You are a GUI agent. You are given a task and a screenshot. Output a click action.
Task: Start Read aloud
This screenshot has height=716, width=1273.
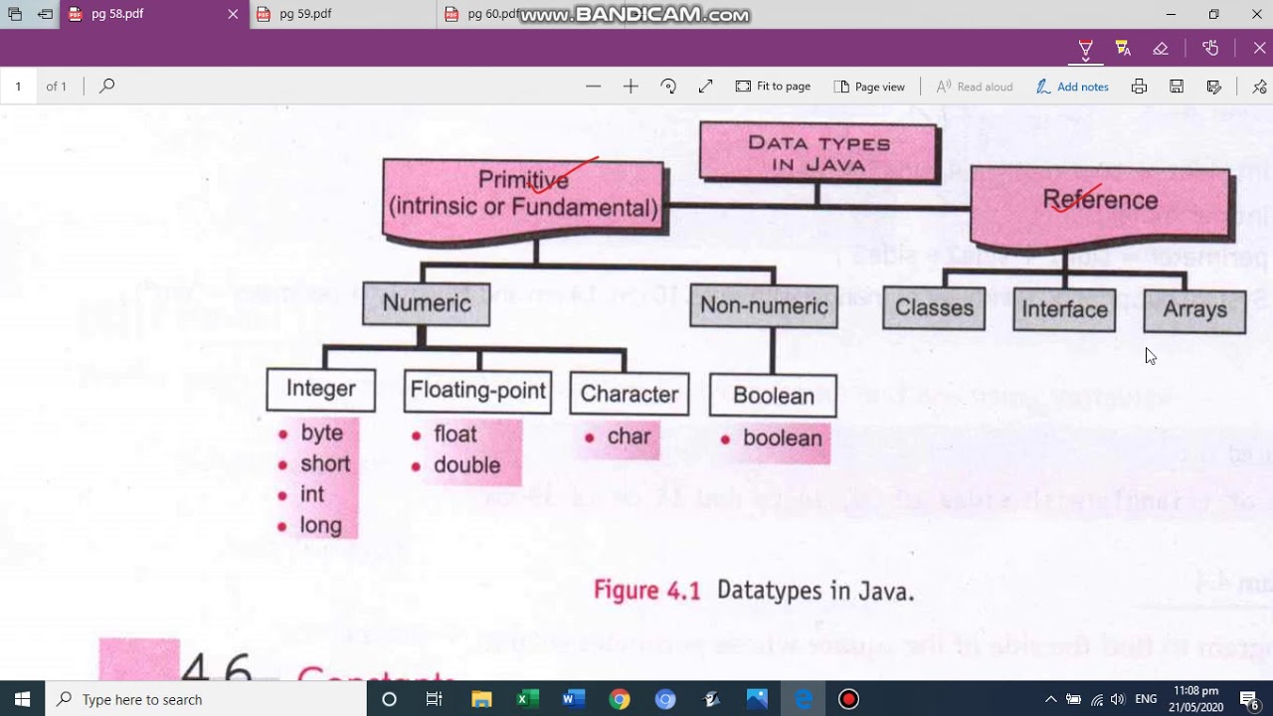click(x=975, y=87)
